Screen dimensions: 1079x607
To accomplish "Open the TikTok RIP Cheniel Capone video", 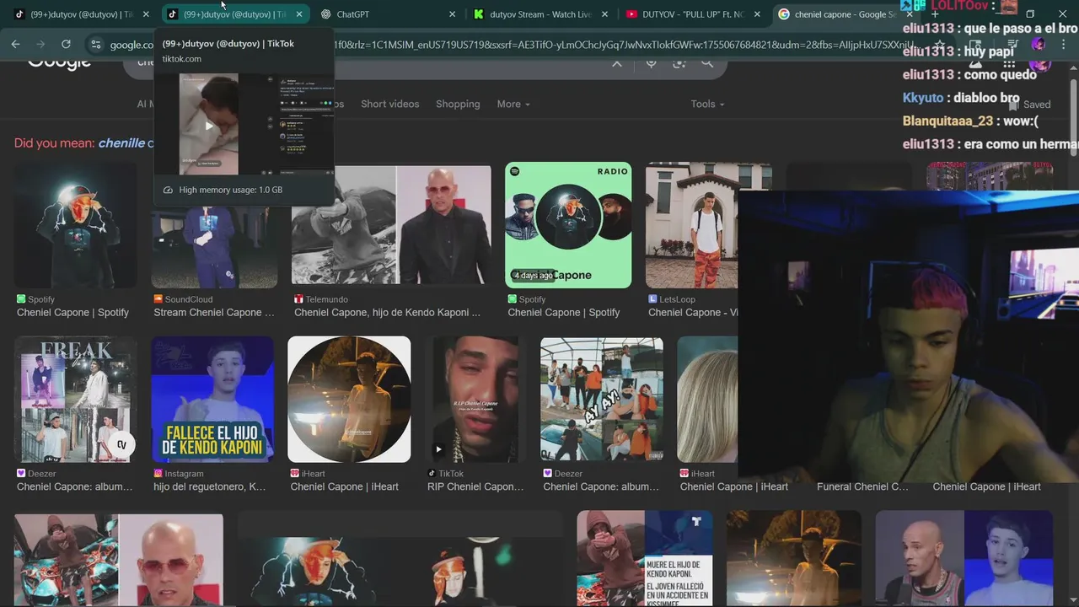I will coord(475,399).
